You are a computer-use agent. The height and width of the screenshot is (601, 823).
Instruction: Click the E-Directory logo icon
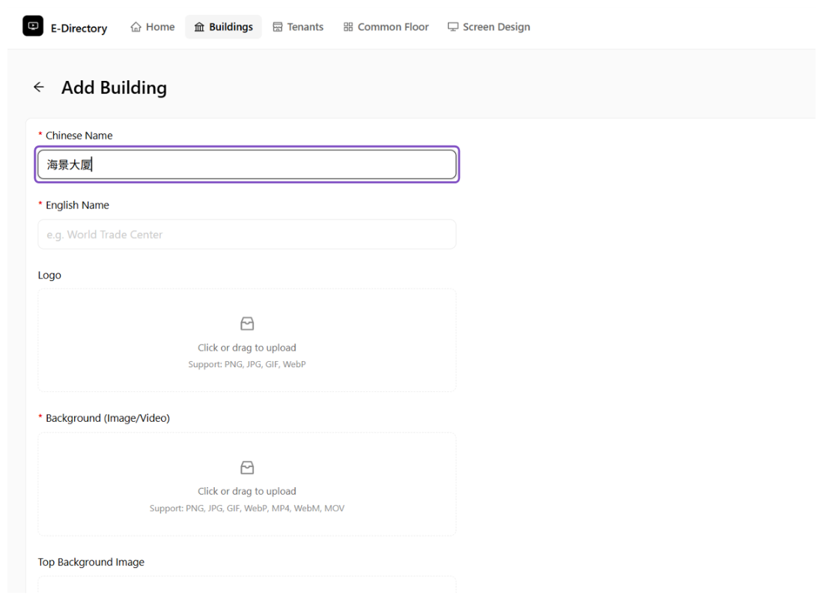coord(32,26)
